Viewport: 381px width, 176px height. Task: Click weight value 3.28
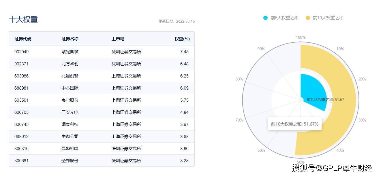point(184,161)
